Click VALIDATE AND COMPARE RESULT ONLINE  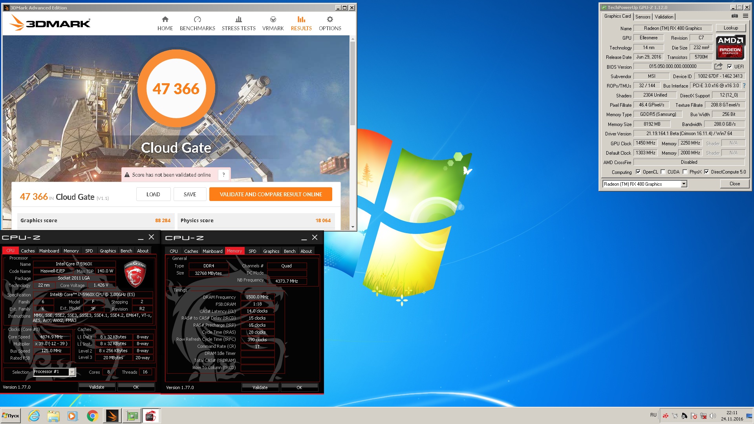[271, 194]
